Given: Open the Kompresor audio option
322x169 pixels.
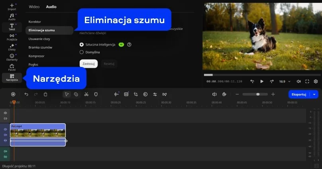Looking at the screenshot, I should pyautogui.click(x=37, y=56).
